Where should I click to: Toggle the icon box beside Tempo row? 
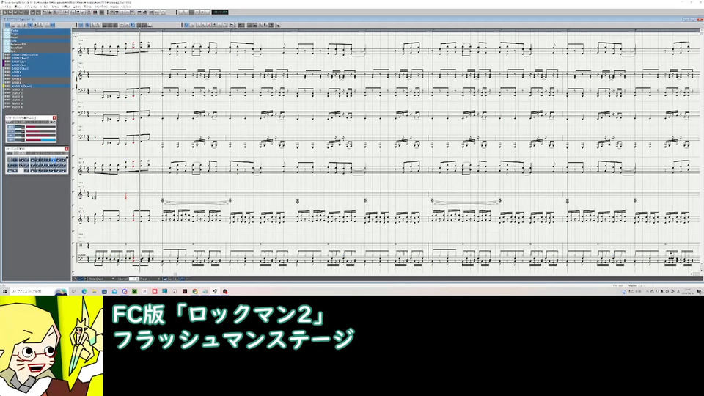tap(7, 34)
